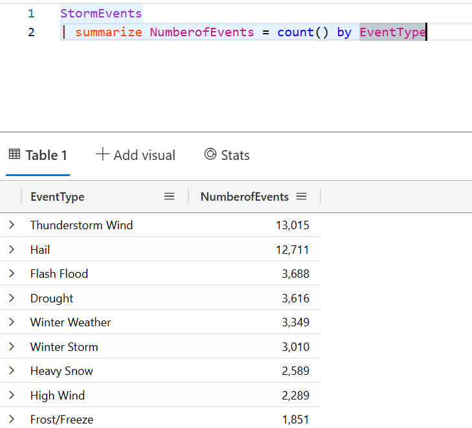Click the by keyword in the query
This screenshot has width=472, height=428.
coord(344,32)
